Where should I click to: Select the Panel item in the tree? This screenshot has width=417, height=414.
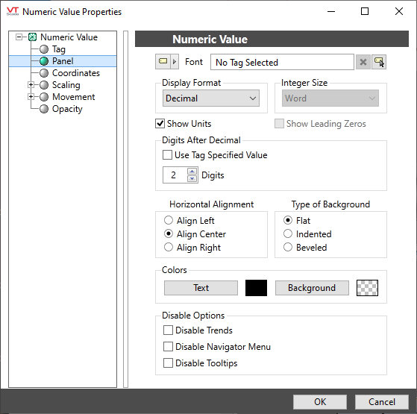[63, 61]
